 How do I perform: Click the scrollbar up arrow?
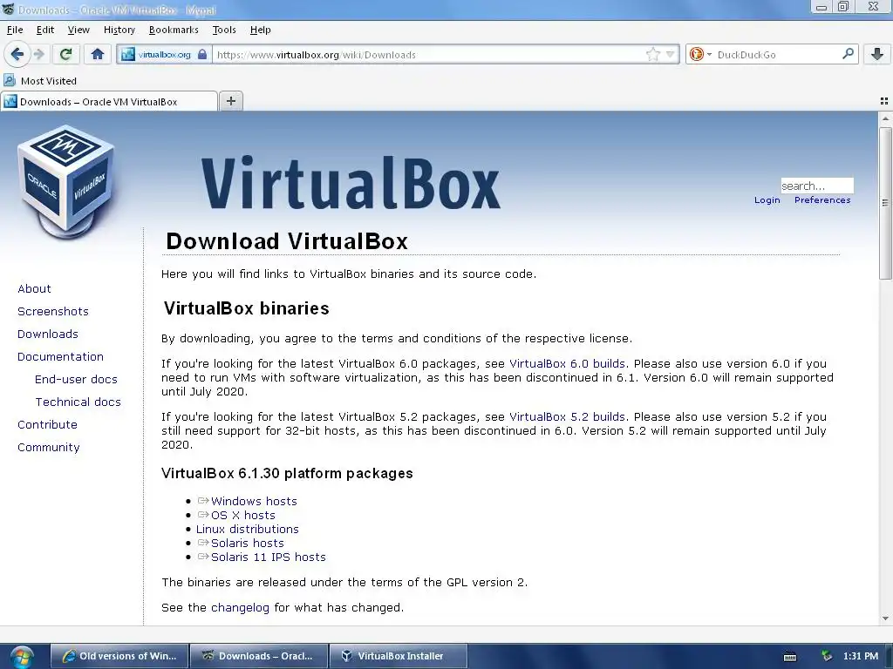(885, 118)
